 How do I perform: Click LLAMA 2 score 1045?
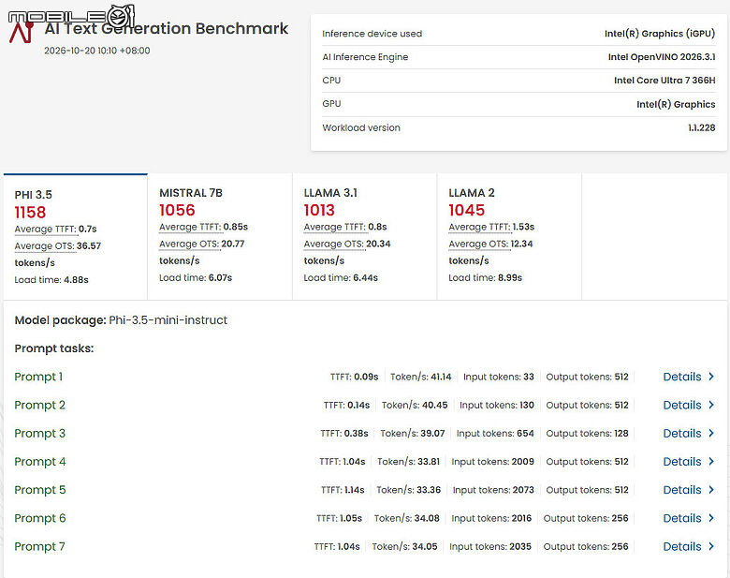(466, 210)
